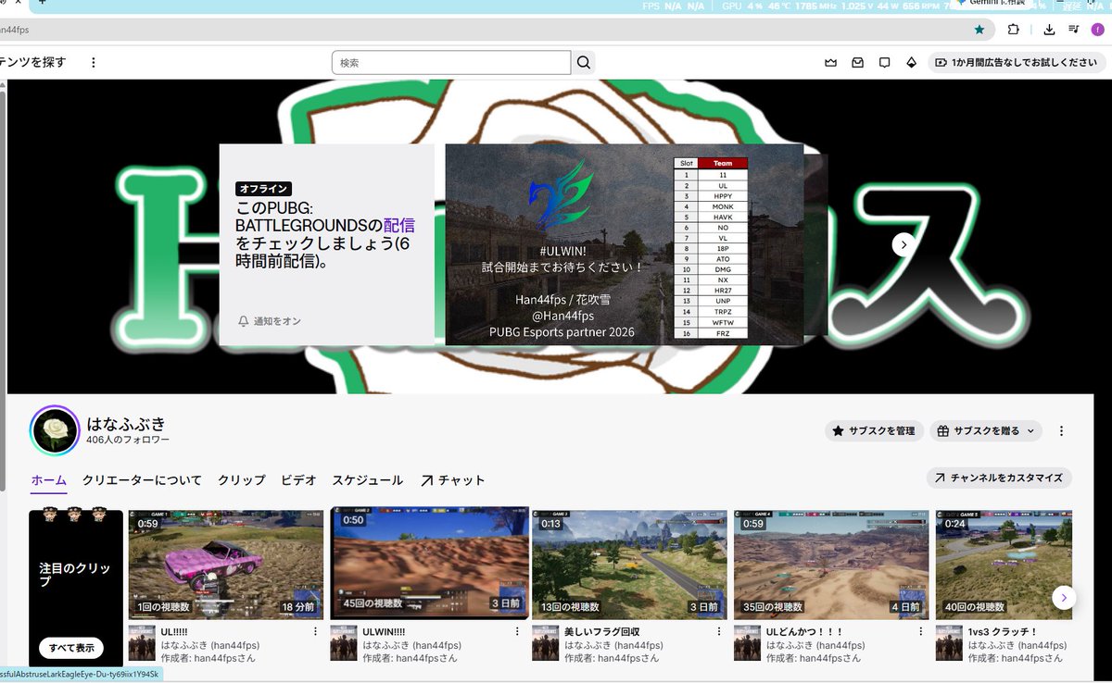Open options menu for UL!!!!! clip
Viewport: 1112px width, 683px height.
[315, 631]
